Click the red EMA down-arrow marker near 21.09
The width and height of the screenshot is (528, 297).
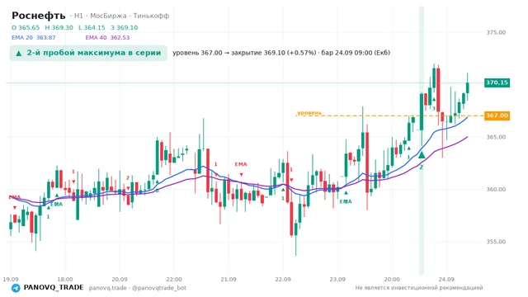[x=241, y=174]
